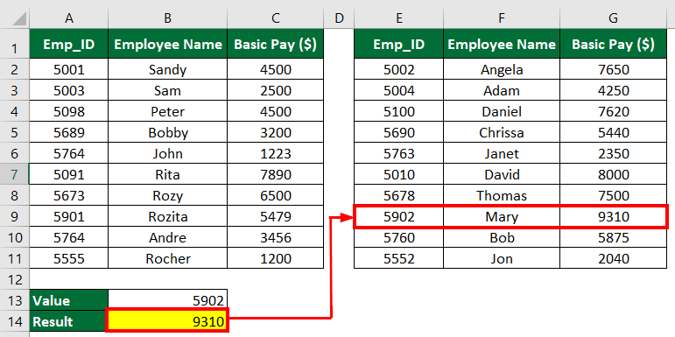The image size is (675, 337).
Task: Select the Jon cell
Action: [x=502, y=259]
